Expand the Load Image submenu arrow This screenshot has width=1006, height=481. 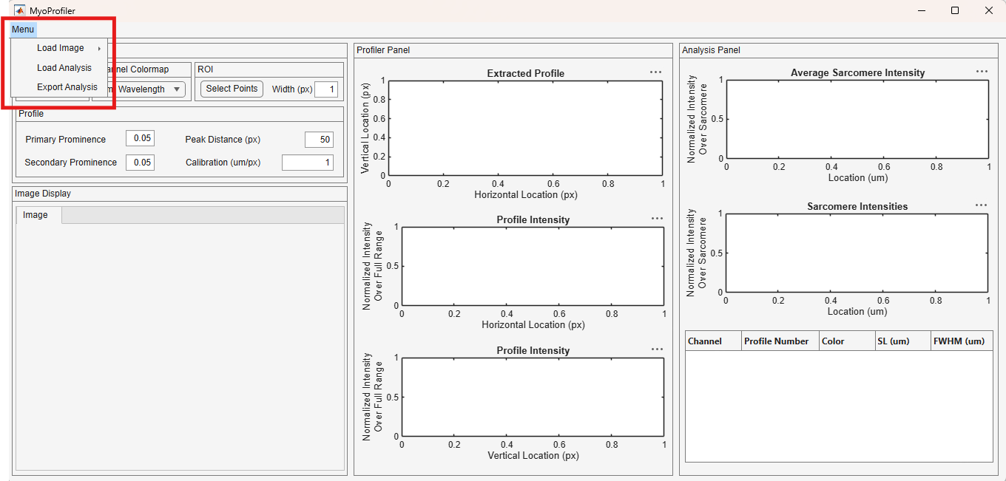tap(99, 49)
